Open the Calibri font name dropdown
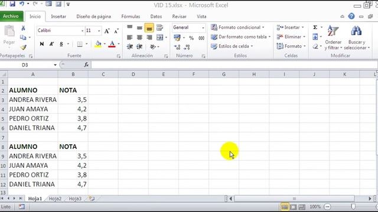Viewport: 378px width, 212px height. [82, 31]
